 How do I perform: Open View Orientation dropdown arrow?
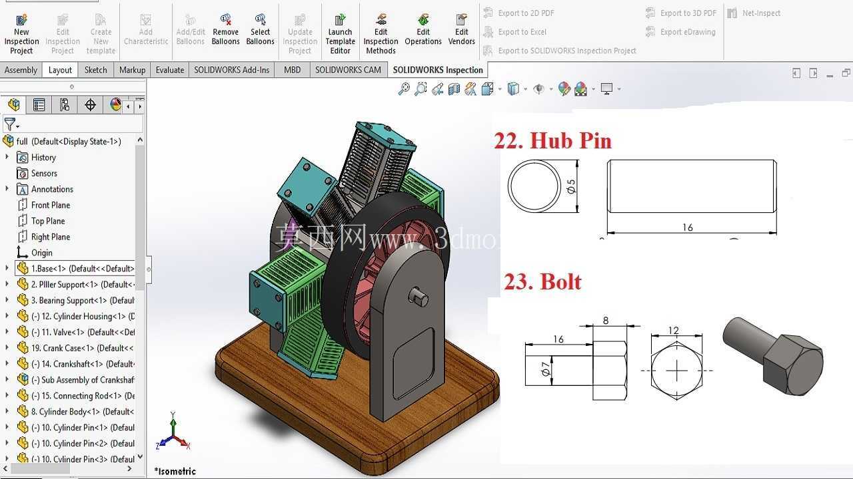499,89
